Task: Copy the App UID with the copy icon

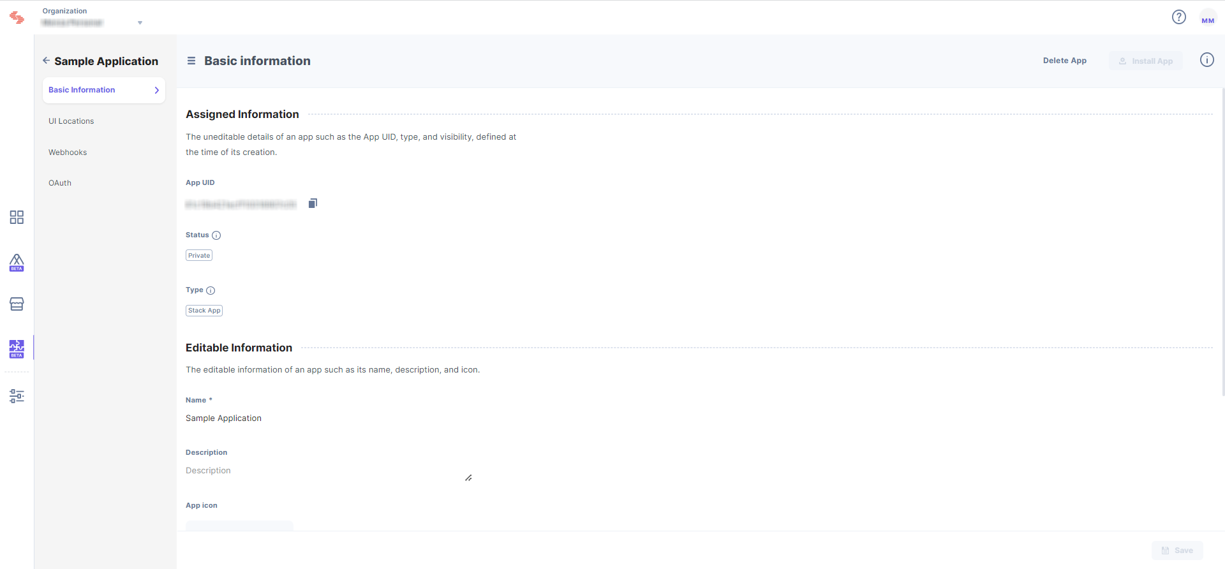Action: click(x=313, y=203)
